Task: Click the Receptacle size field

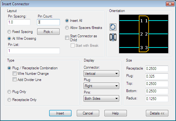Action: 157,69
